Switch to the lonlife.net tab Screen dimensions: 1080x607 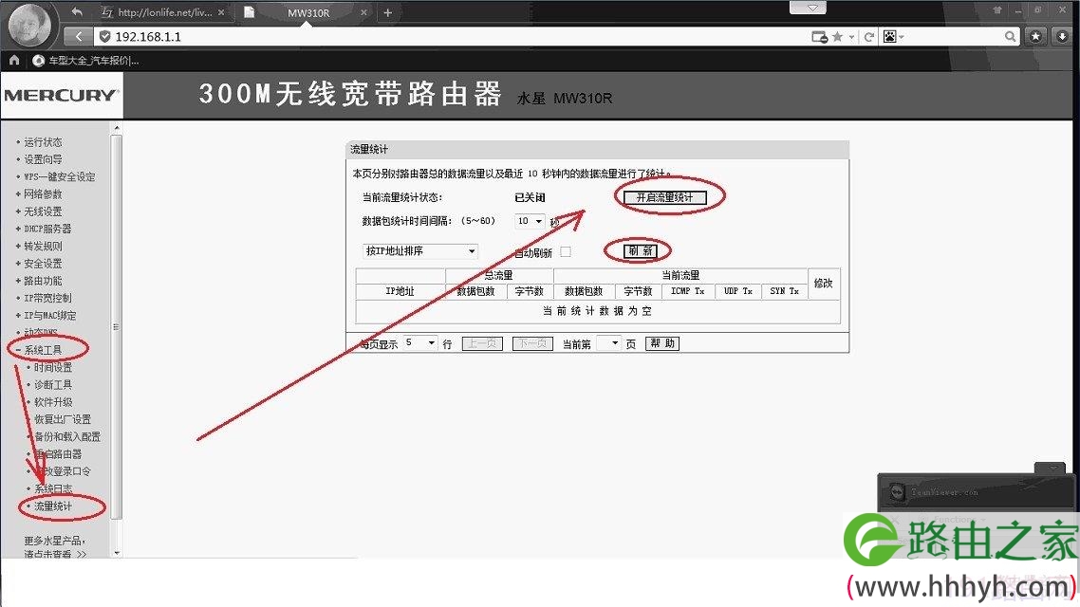162,12
